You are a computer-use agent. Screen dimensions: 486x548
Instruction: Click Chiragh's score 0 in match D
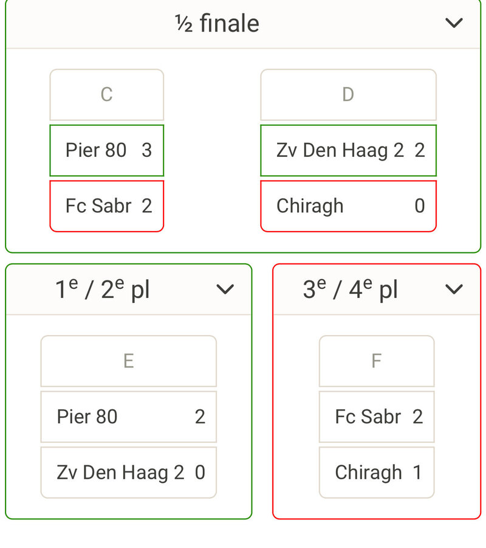coord(419,206)
